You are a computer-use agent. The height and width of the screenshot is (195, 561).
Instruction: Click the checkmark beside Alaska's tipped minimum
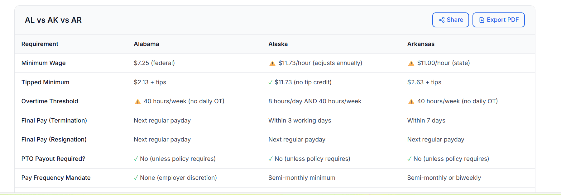click(x=270, y=82)
